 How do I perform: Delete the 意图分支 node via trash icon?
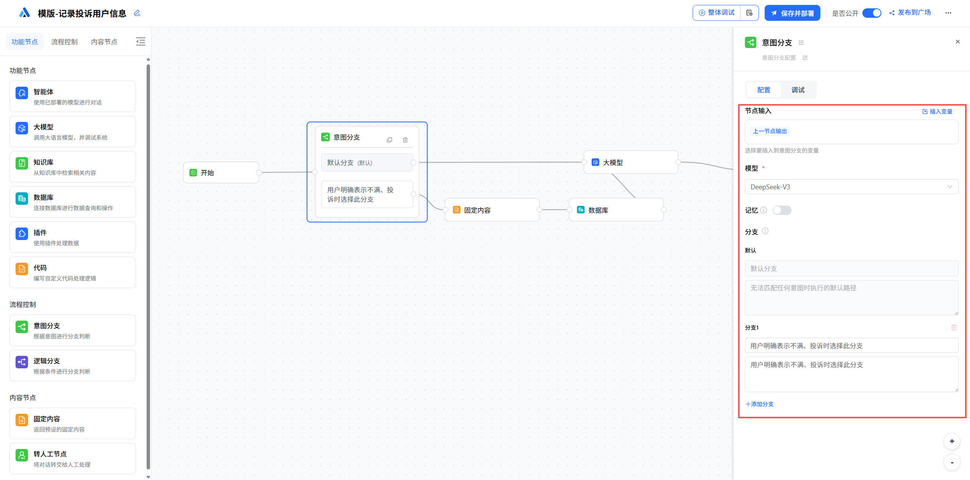405,140
